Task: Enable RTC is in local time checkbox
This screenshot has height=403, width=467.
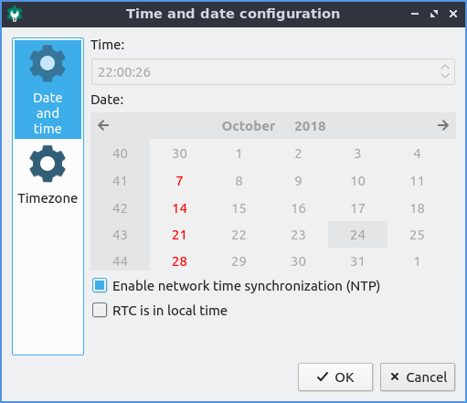Action: pyautogui.click(x=100, y=310)
